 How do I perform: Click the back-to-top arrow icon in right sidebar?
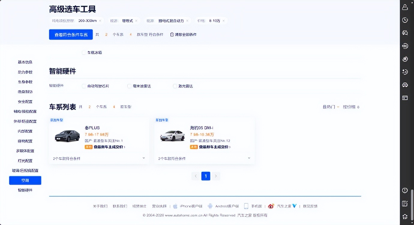pyautogui.click(x=405, y=217)
